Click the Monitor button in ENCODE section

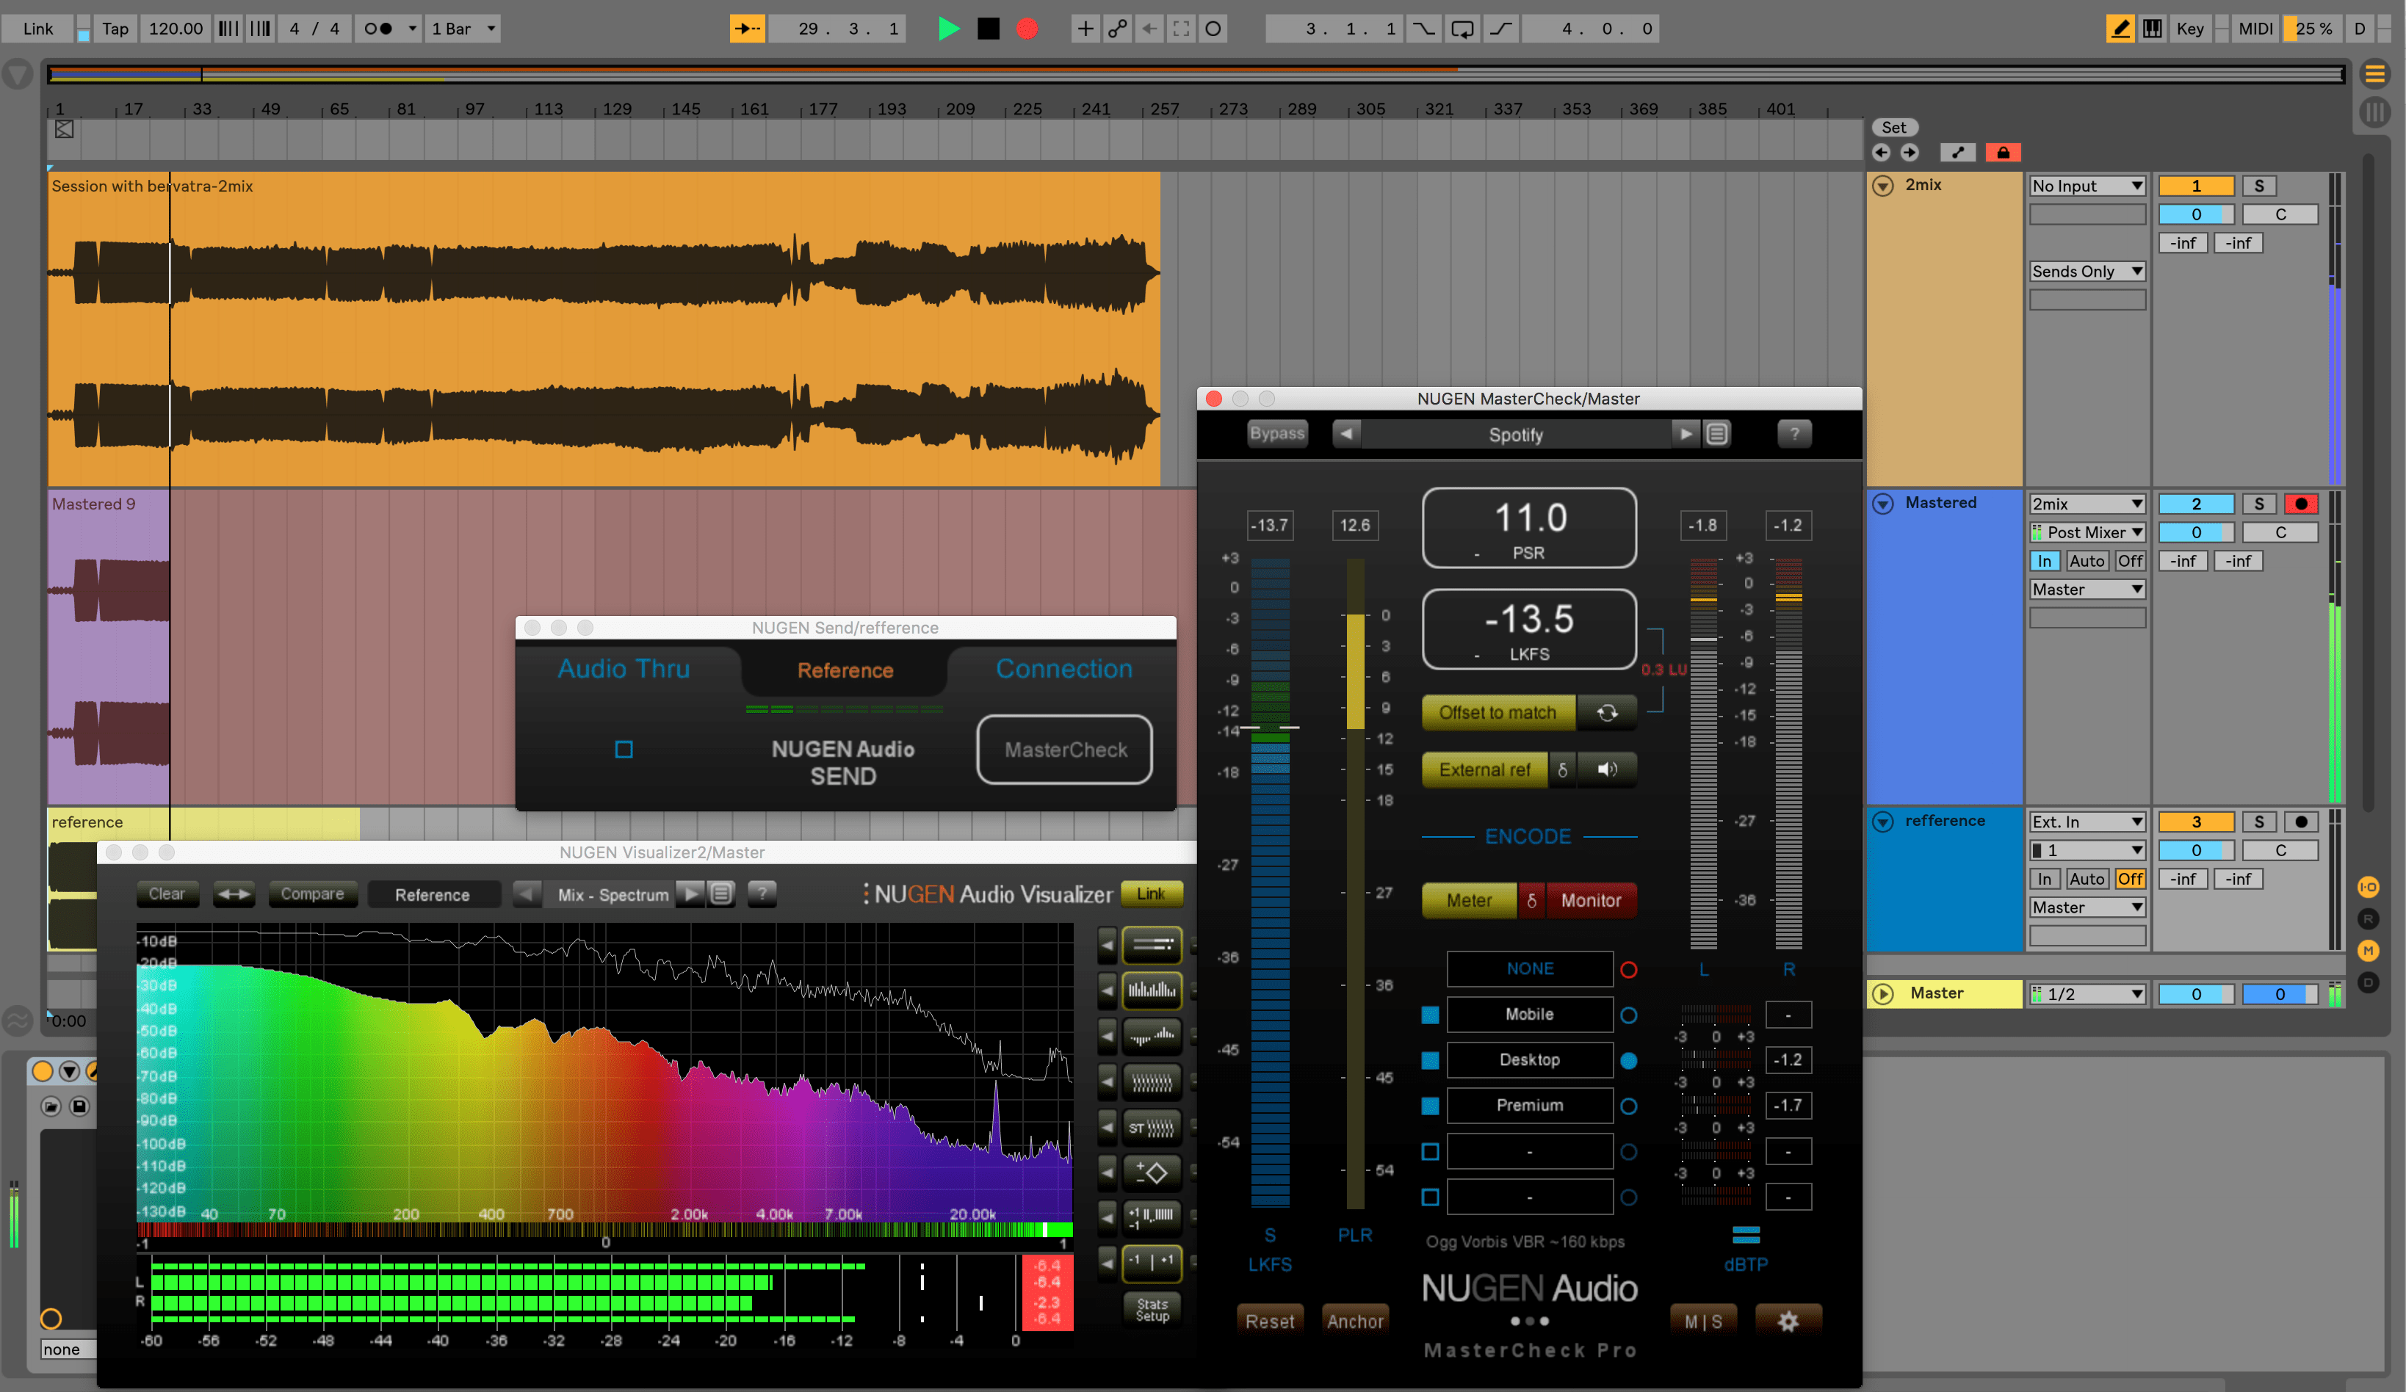[x=1587, y=900]
